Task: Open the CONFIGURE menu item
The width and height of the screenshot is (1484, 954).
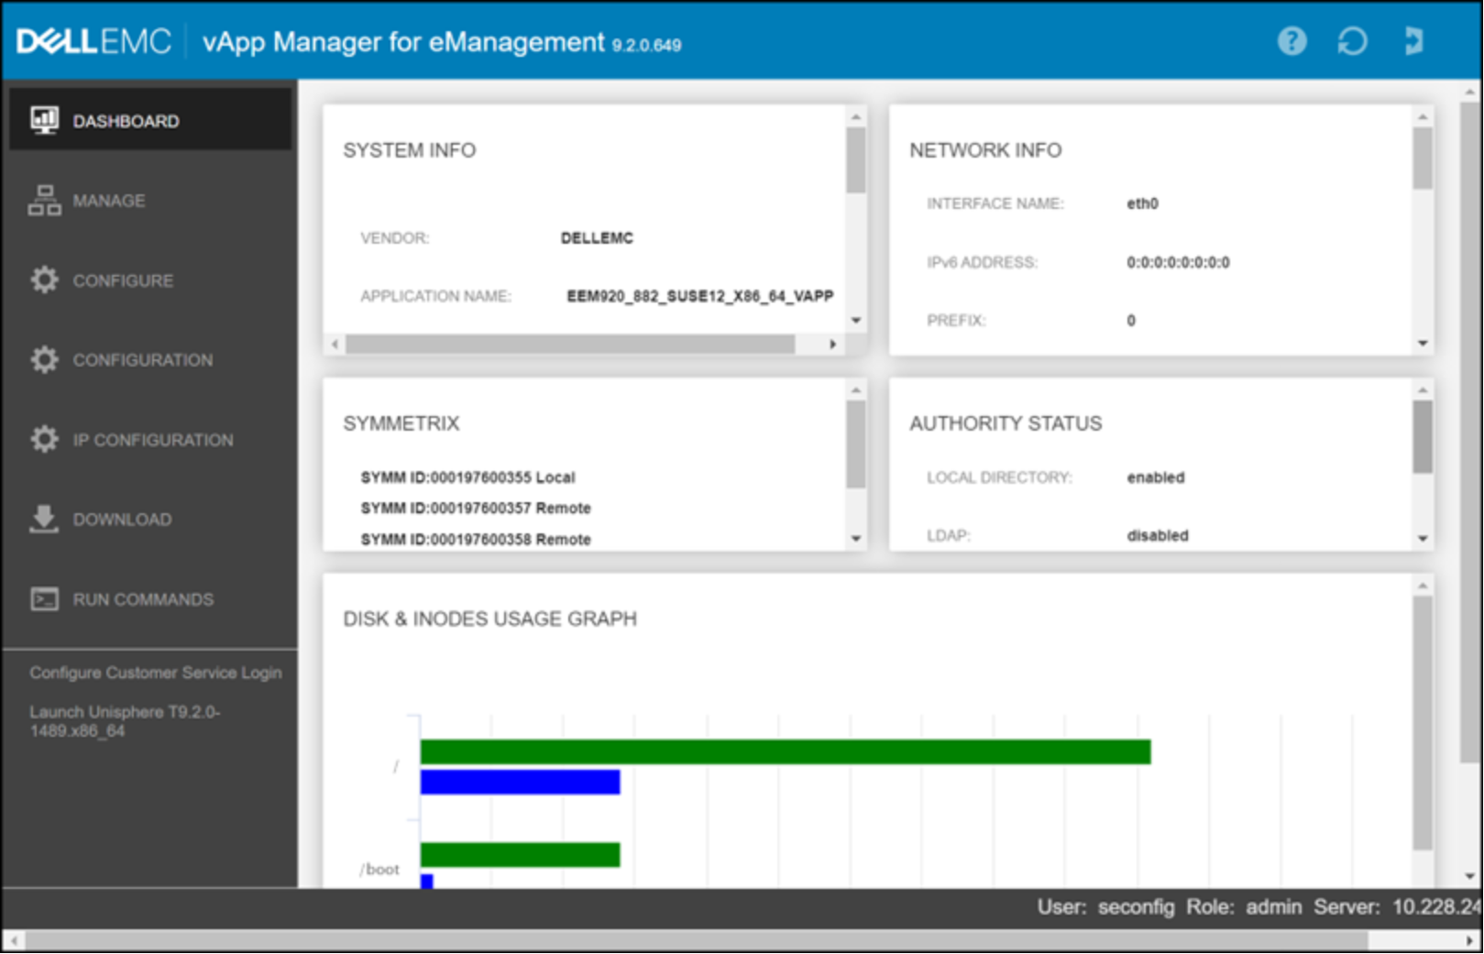Action: coord(150,280)
